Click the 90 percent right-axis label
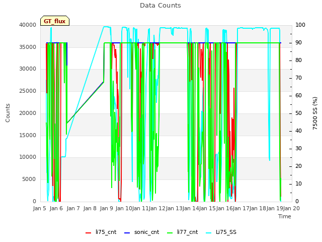 click(x=298, y=42)
